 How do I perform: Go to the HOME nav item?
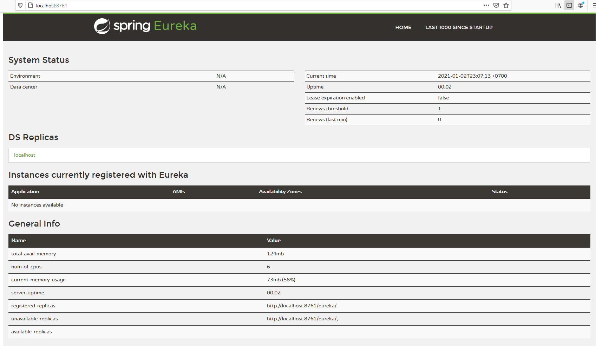pos(403,27)
